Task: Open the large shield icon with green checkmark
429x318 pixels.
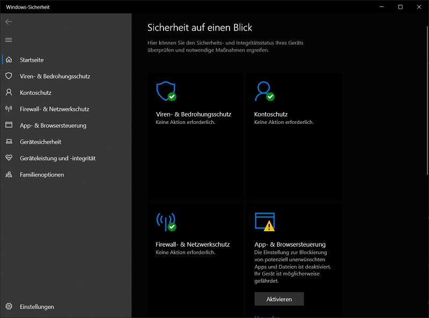Action: point(166,91)
